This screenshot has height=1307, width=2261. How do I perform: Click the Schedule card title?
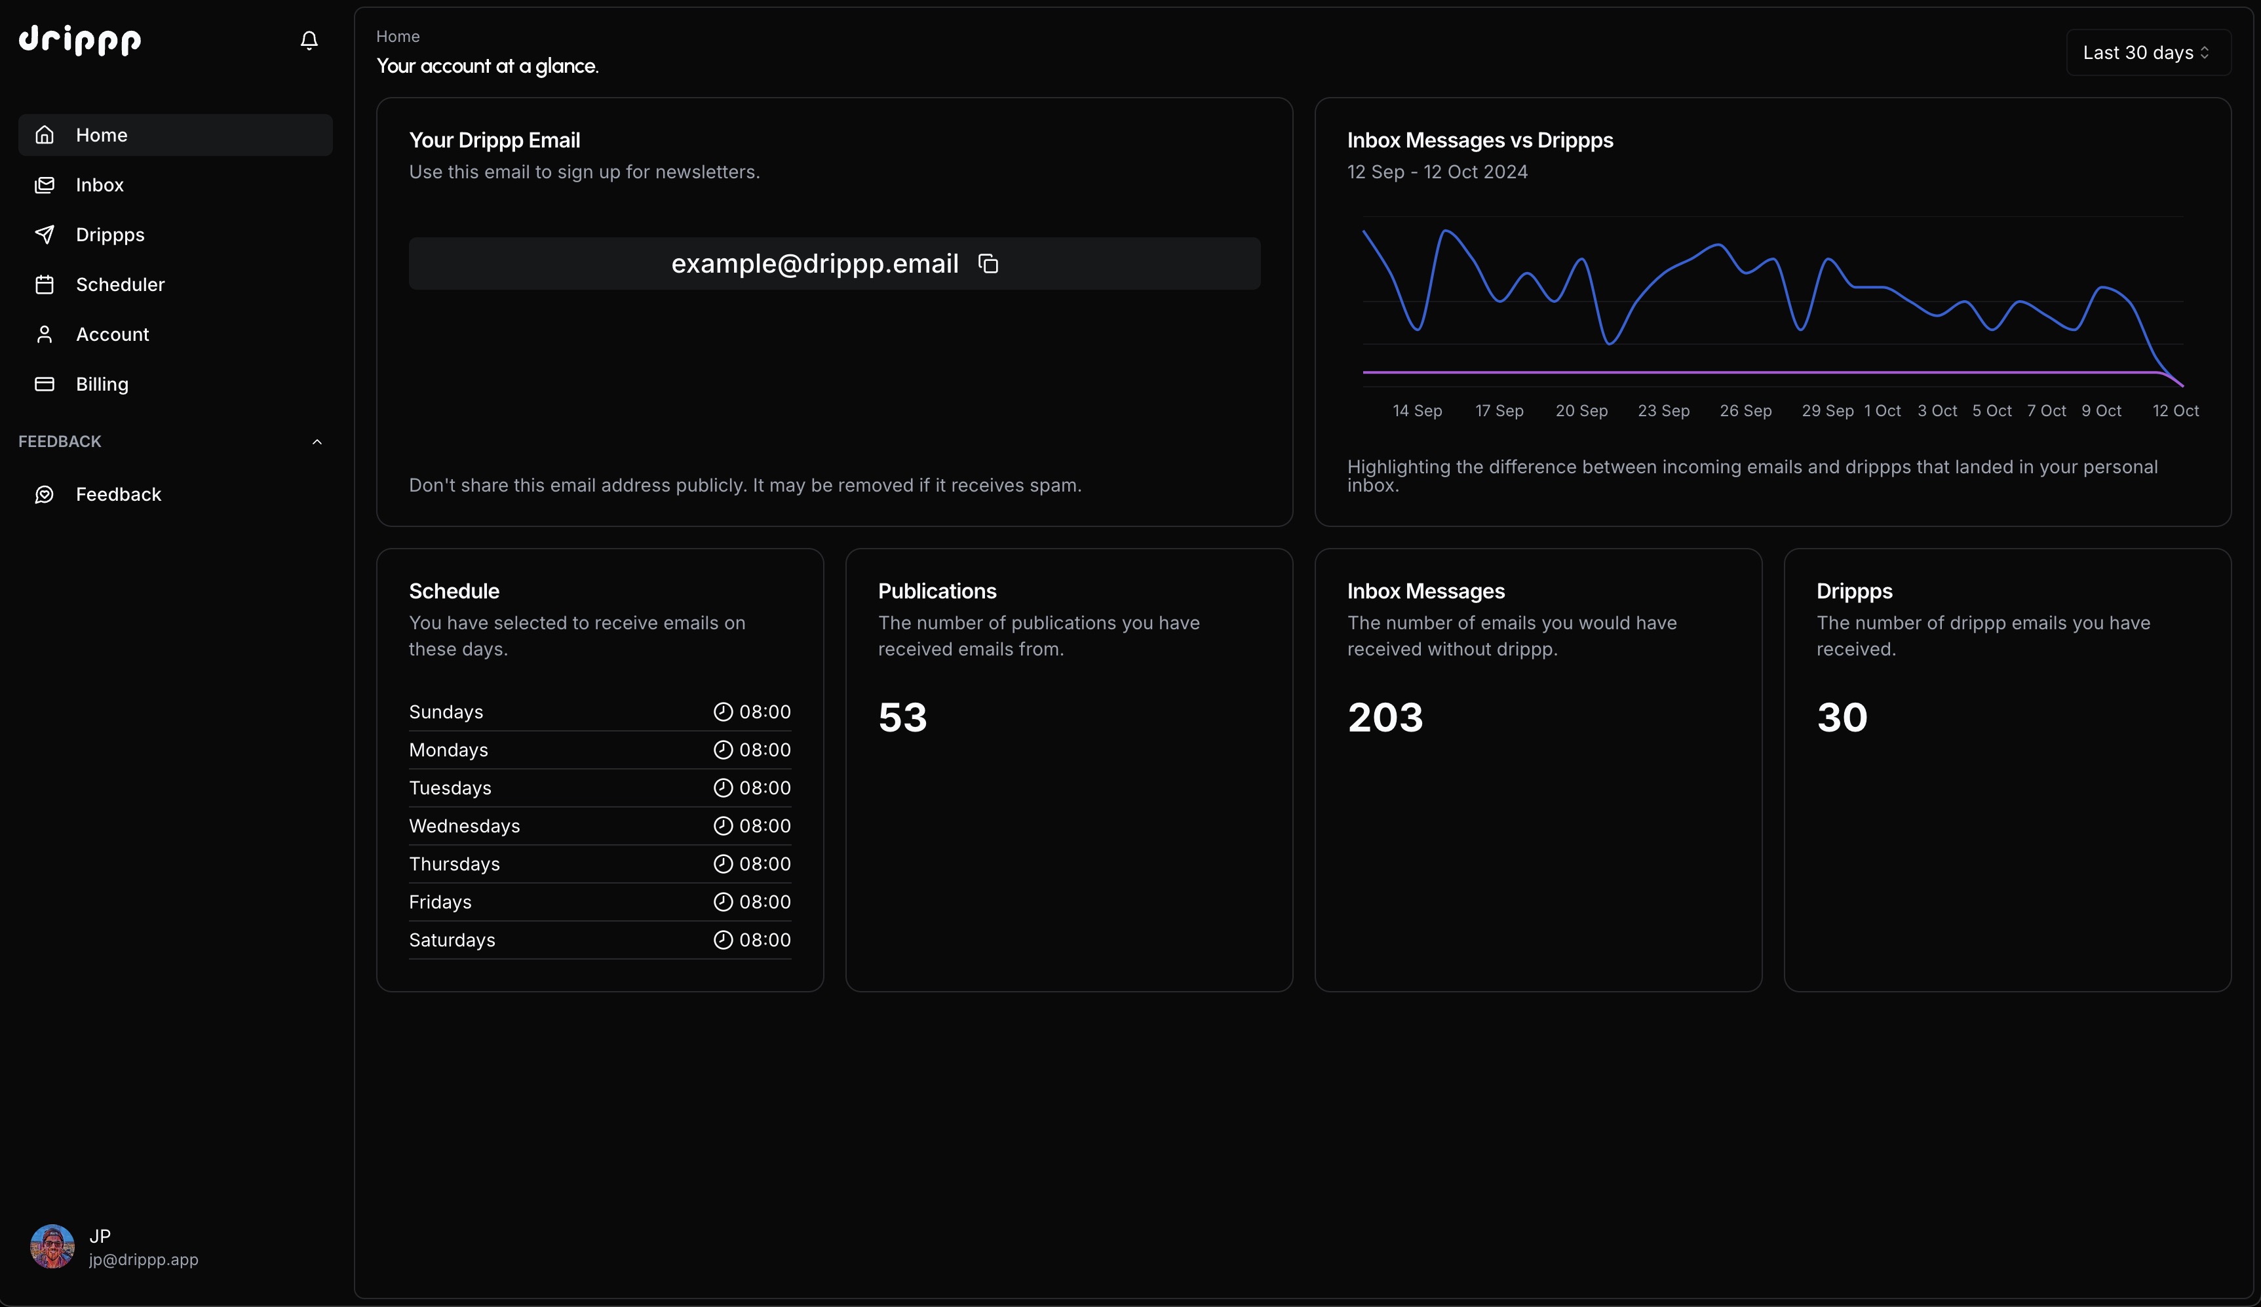[x=454, y=592]
